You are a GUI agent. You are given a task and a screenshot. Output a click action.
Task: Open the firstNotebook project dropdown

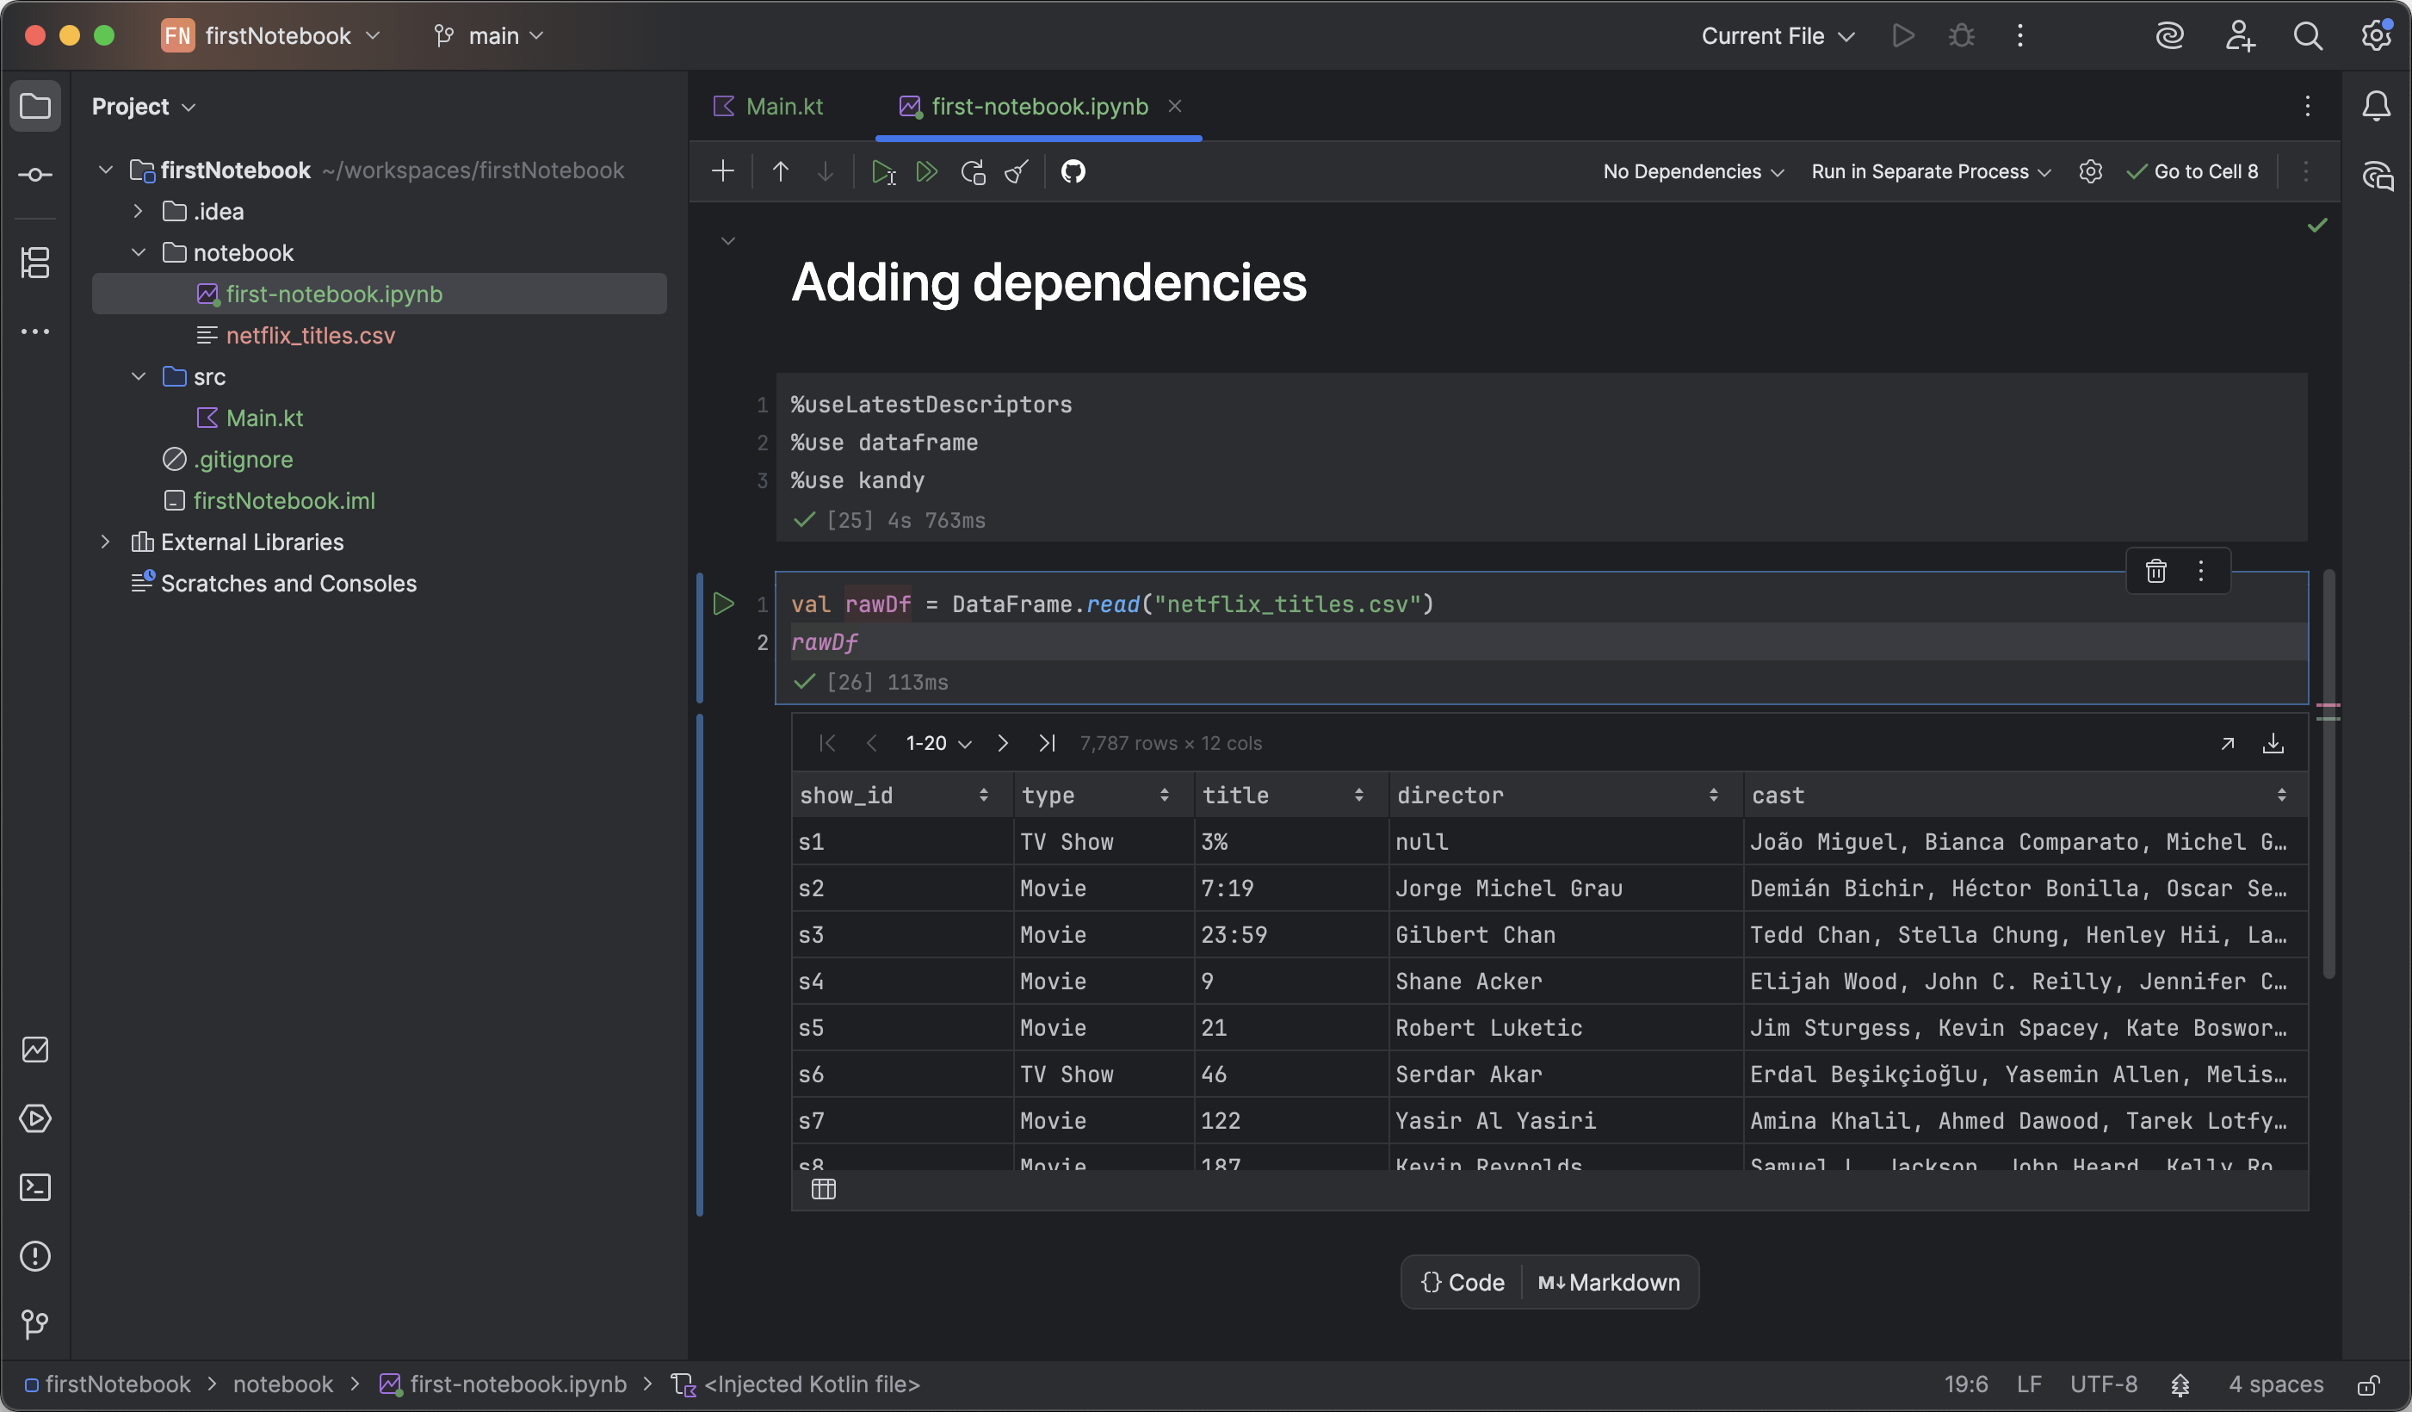(272, 35)
